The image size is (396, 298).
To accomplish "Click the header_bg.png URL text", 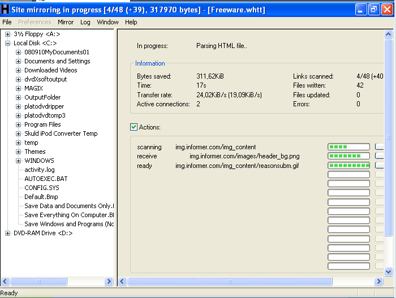I will [244, 156].
